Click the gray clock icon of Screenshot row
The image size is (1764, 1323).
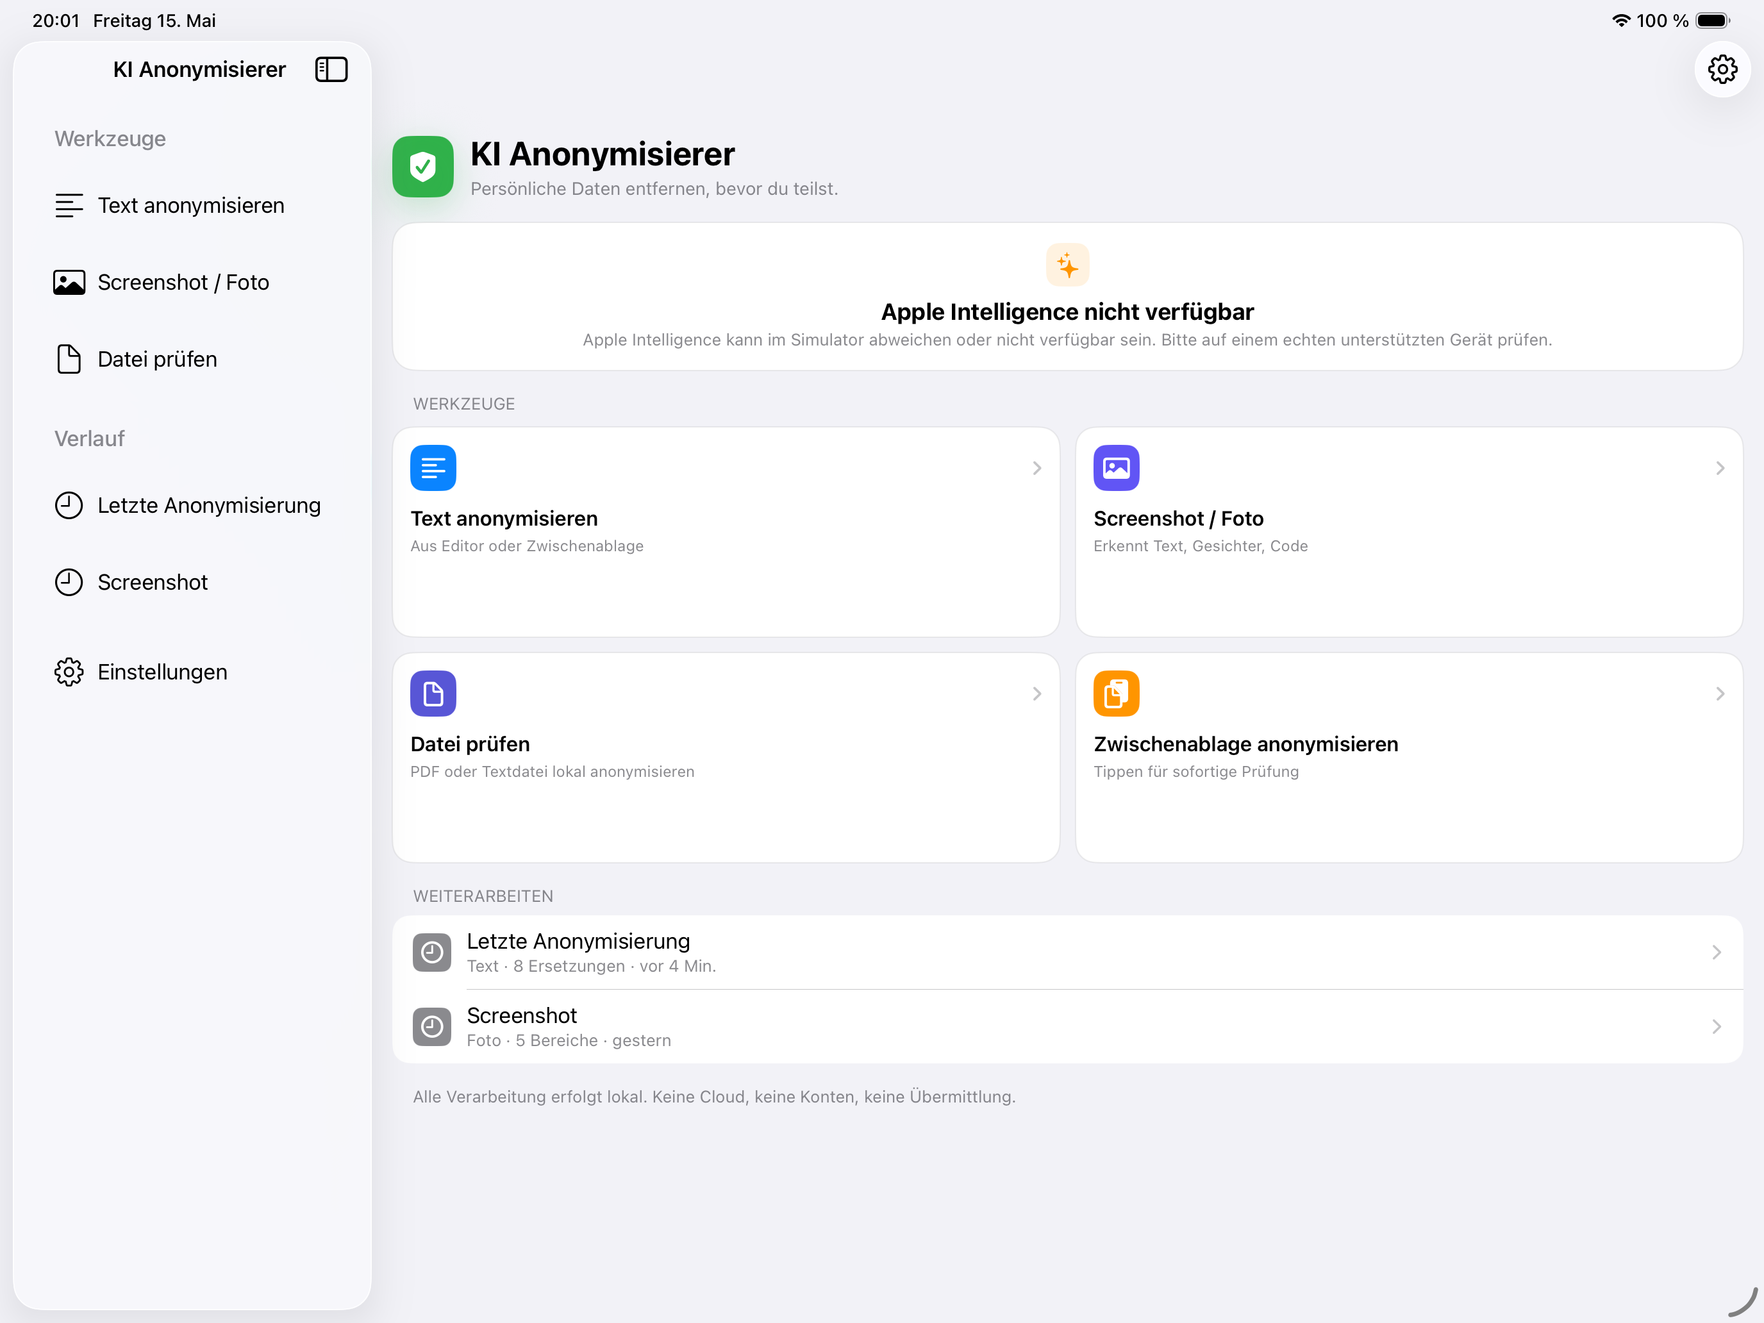[432, 1026]
